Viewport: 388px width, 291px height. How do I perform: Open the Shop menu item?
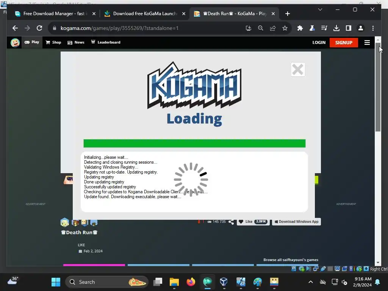[x=53, y=42]
